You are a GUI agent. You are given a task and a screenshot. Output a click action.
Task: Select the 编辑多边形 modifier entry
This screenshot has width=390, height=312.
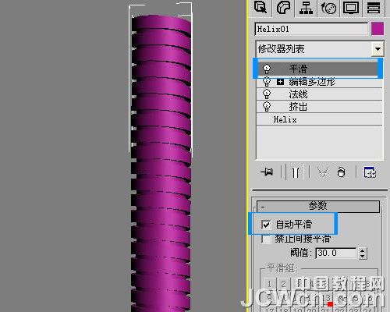312,82
